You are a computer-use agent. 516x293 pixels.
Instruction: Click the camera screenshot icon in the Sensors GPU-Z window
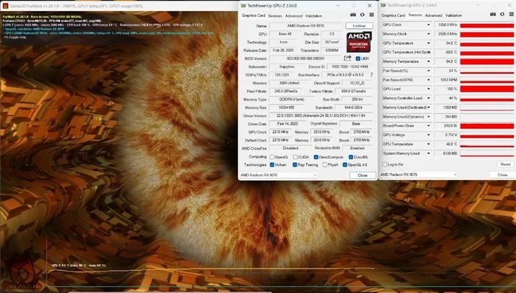tap(493, 14)
